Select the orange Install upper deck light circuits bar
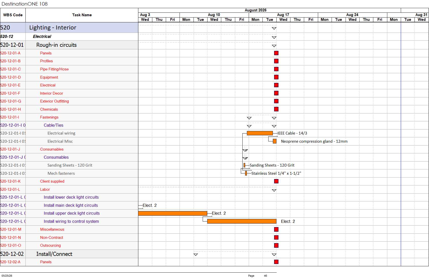The image size is (429, 279). pos(173,213)
